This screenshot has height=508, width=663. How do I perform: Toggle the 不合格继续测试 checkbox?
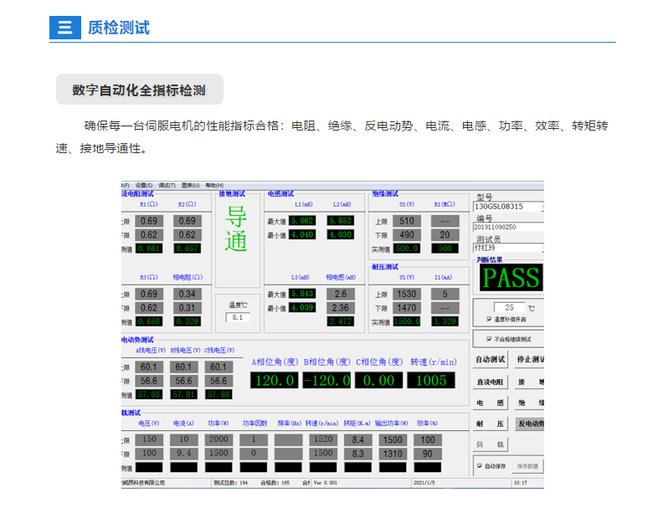[490, 340]
